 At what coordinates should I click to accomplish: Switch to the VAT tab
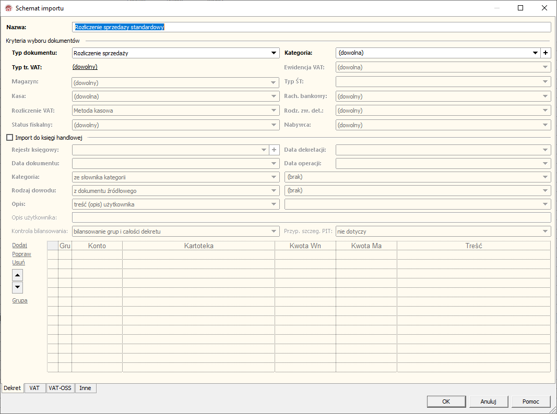click(x=34, y=388)
